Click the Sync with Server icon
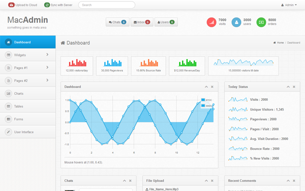Image resolution: width=305 pixels, height=191 pixels. (47, 5)
